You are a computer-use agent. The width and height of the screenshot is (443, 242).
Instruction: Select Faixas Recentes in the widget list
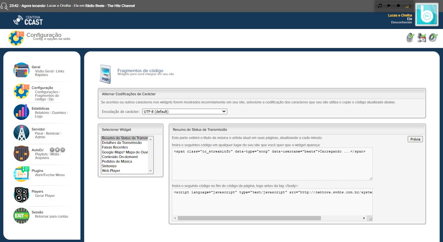[x=115, y=148]
